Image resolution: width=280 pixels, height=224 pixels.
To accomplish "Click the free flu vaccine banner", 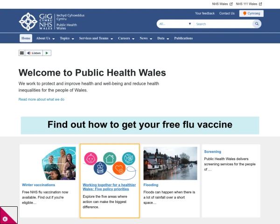I will coord(140,125).
